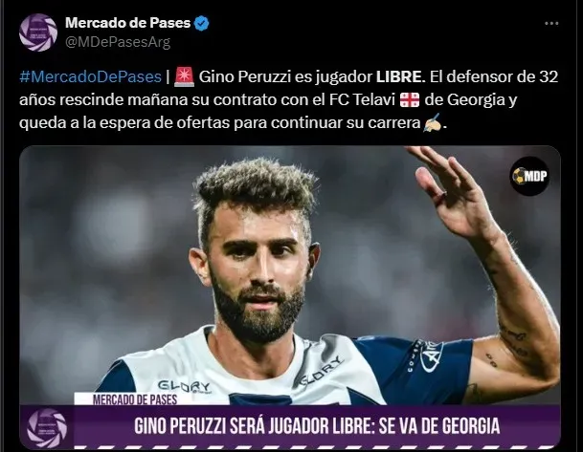Click the @MDePasesArg handle
Viewport: 583px width, 452px height.
coord(118,42)
